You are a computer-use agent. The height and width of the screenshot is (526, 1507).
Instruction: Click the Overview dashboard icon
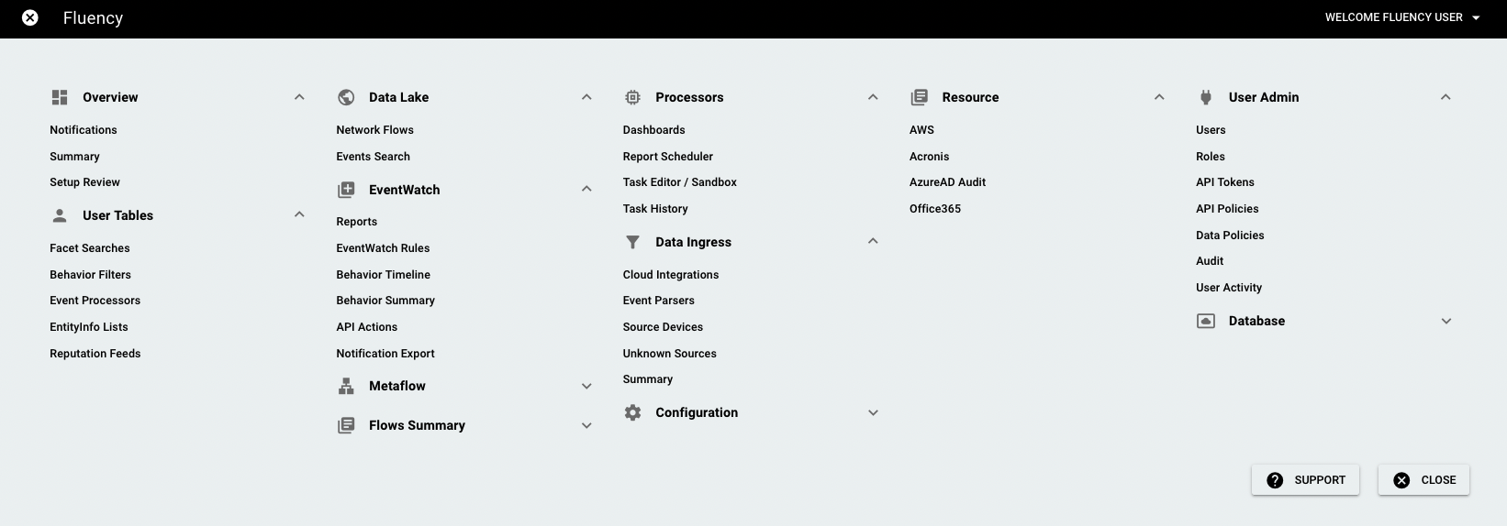coord(60,97)
